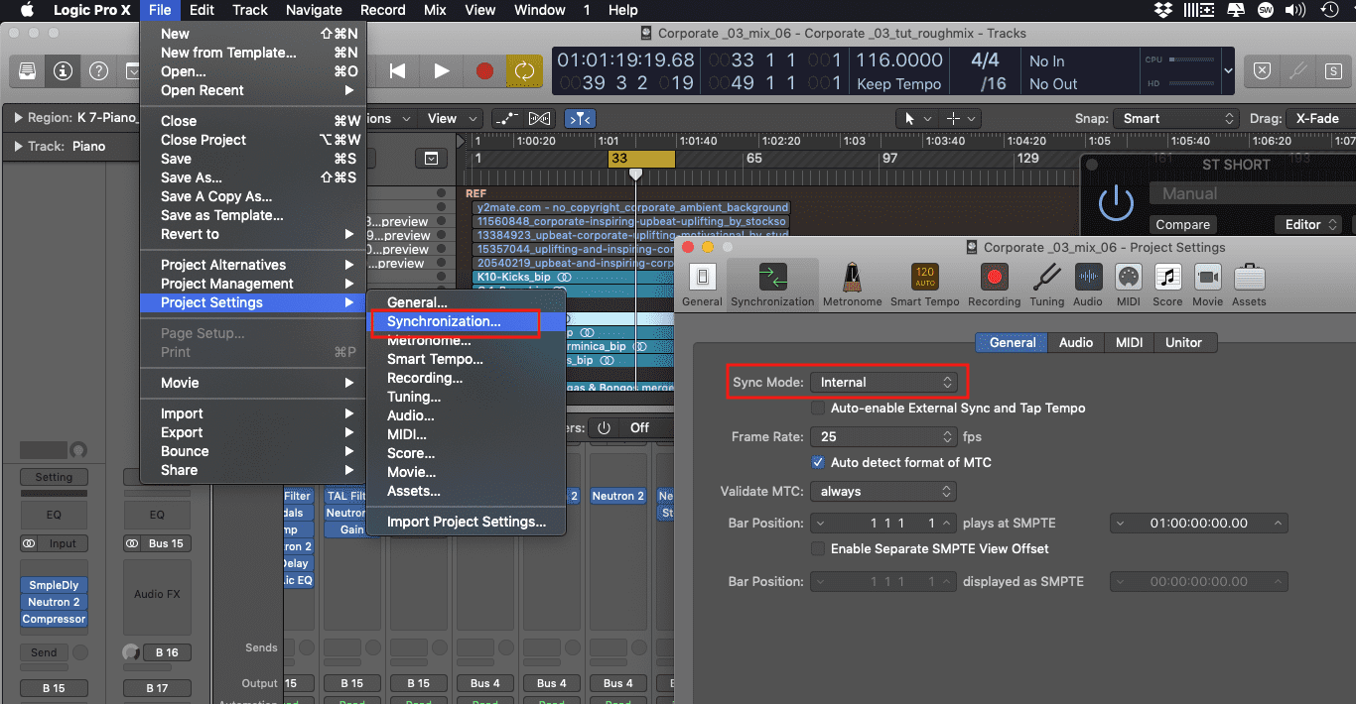Viewport: 1356px width, 704px height.
Task: Open Tuning fork settings icon
Action: [x=1047, y=284]
